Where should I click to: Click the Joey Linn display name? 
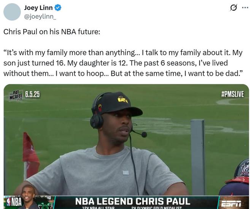coord(38,8)
